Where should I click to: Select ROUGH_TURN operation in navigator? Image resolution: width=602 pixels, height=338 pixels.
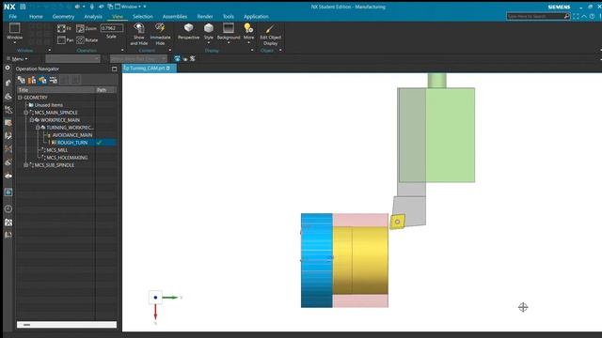coord(72,143)
